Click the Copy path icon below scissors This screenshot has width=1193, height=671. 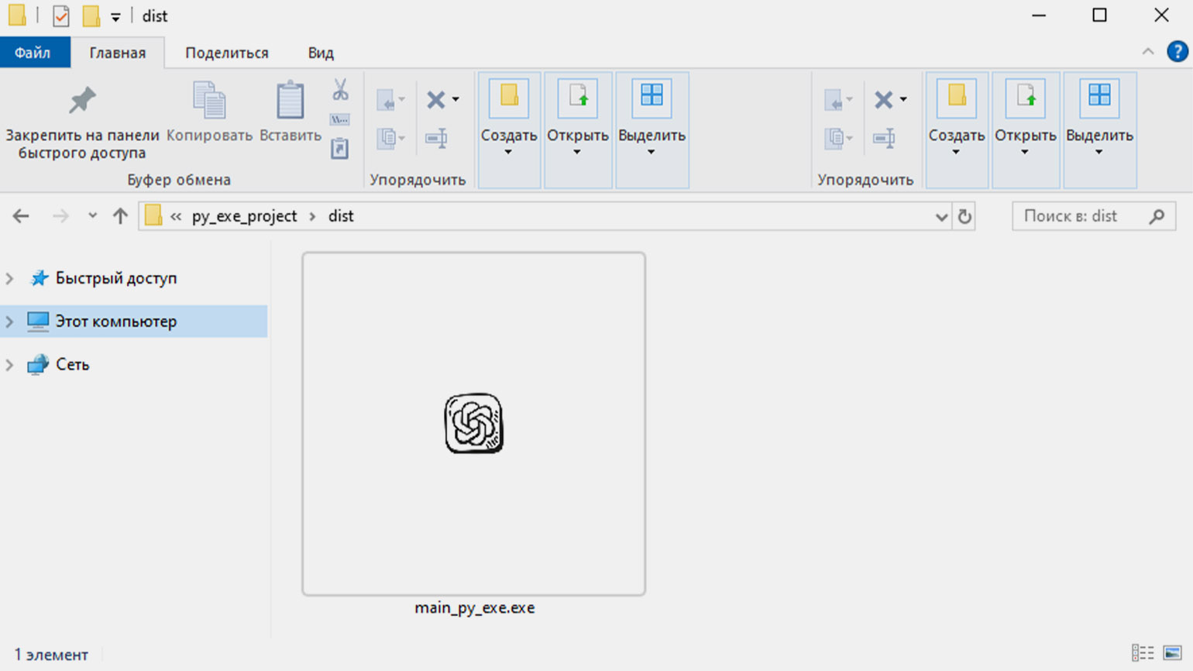pyautogui.click(x=340, y=120)
